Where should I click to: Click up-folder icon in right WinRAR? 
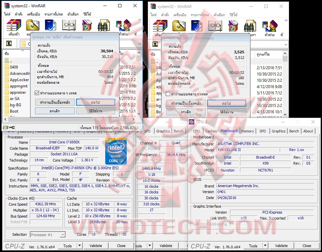point(155,44)
